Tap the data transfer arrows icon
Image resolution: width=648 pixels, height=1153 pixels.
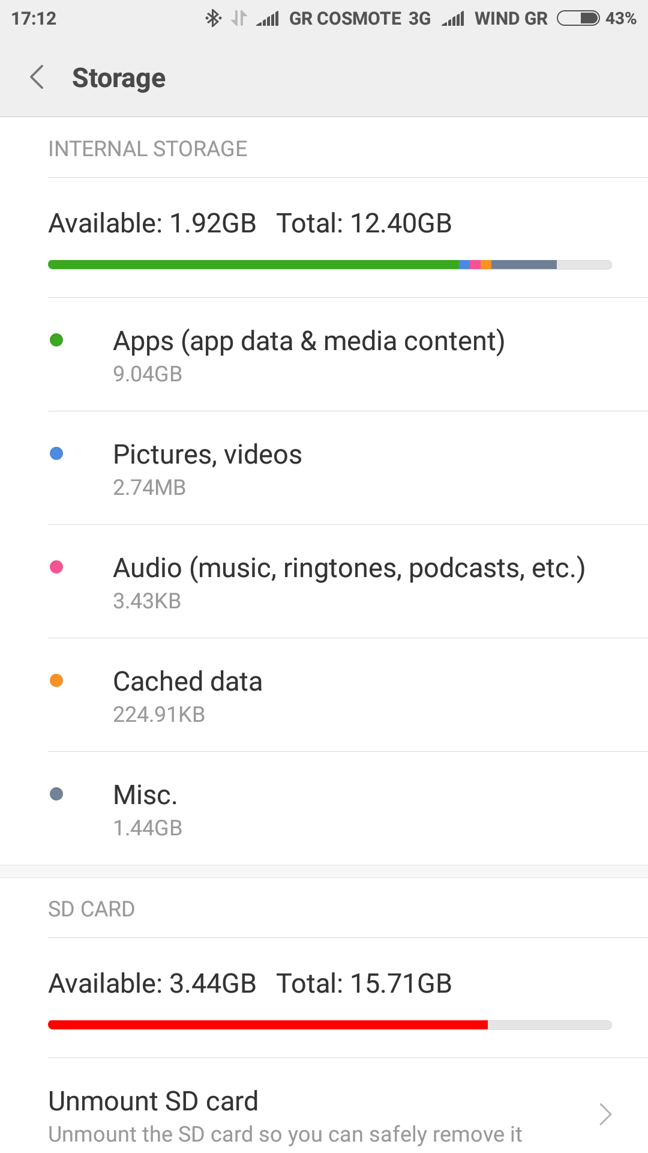(x=239, y=19)
